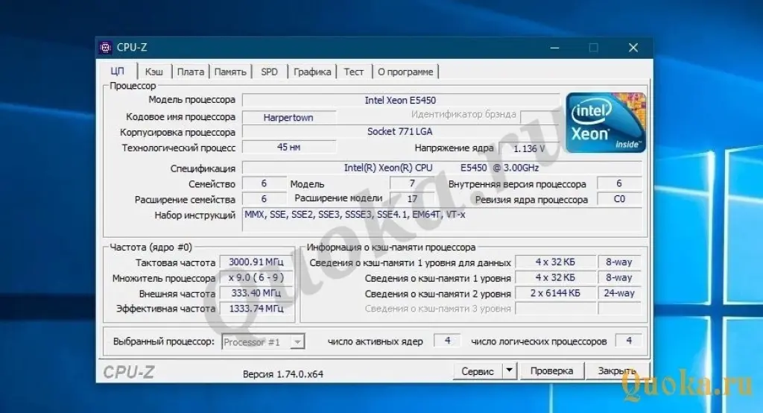
Task: Open the Плата tab
Action: (190, 72)
